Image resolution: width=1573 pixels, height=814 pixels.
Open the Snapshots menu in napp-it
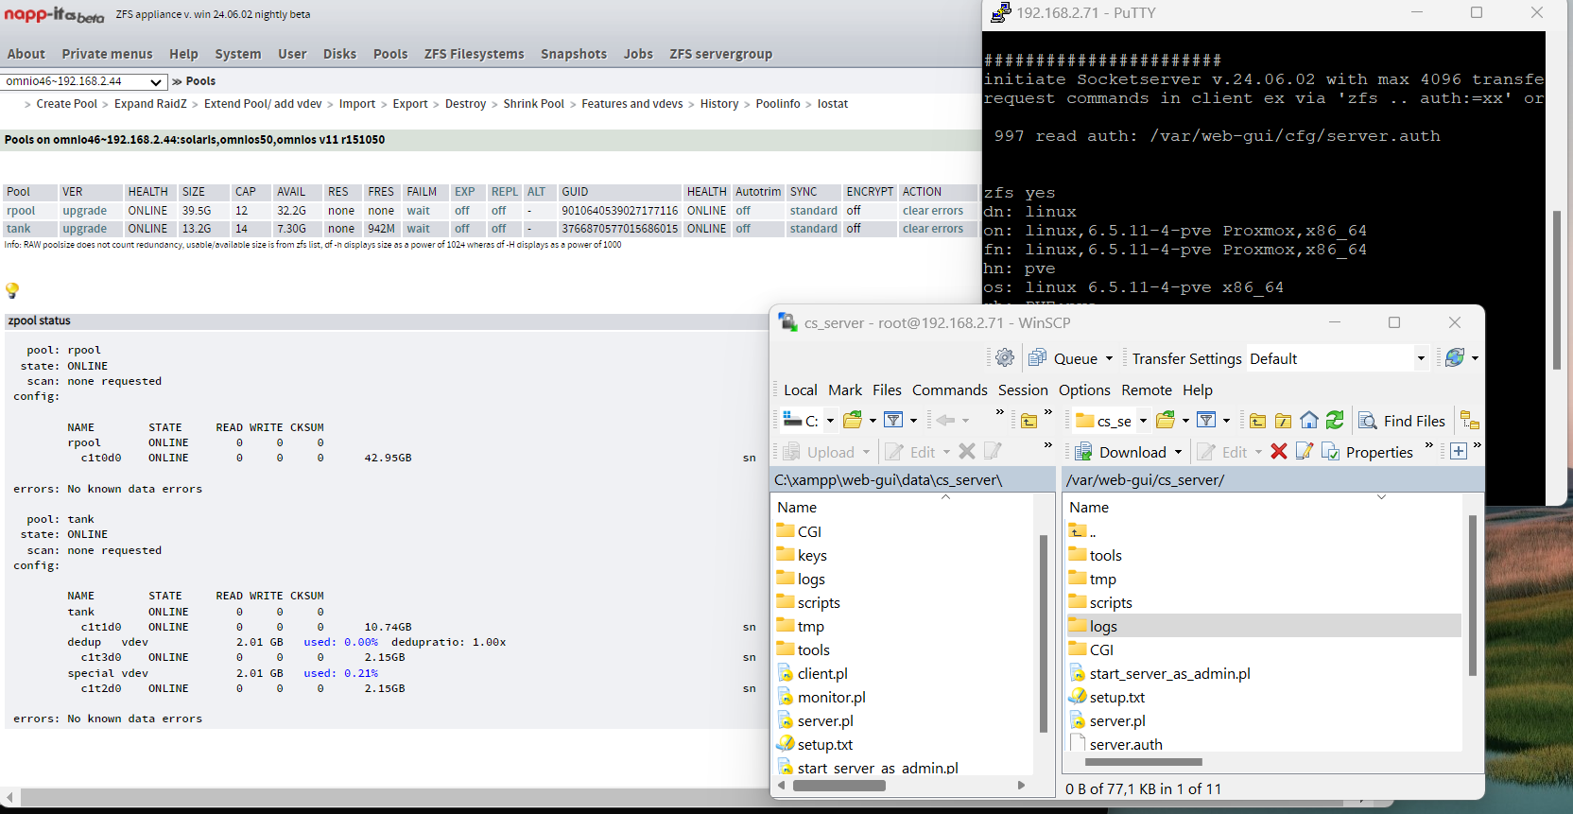coord(573,54)
